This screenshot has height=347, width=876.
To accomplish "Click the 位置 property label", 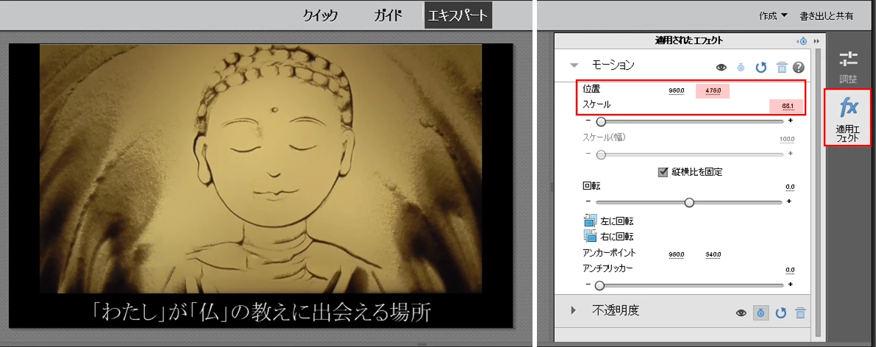I will tap(591, 89).
